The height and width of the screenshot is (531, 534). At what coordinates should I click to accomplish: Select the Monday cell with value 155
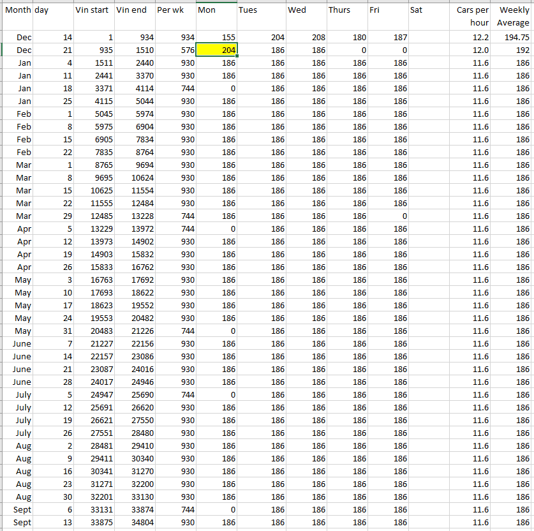(216, 38)
